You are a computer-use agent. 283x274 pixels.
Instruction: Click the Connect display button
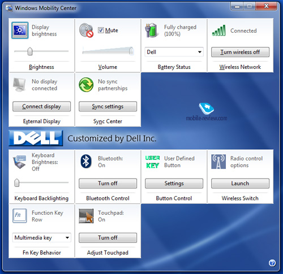pos(41,106)
